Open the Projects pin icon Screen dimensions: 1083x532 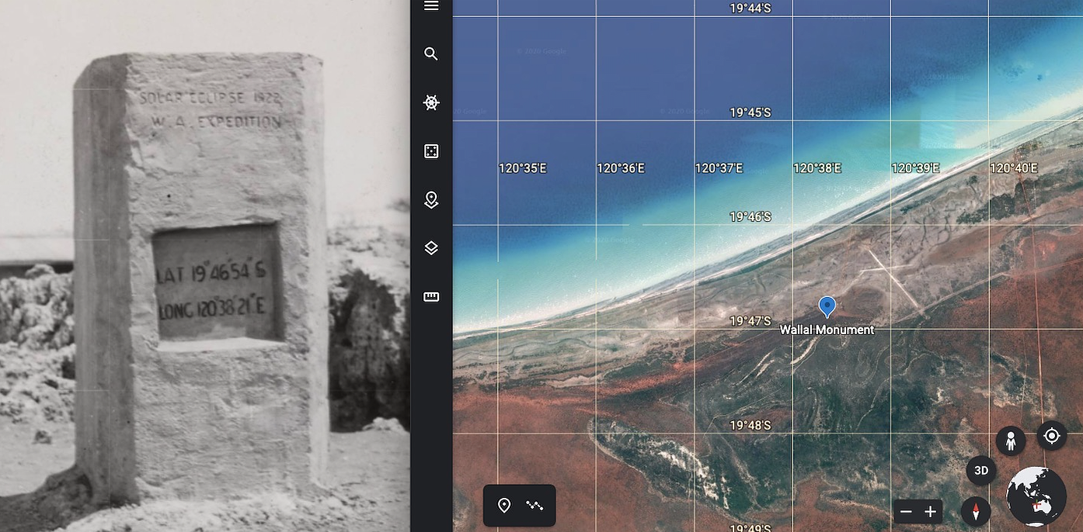pyautogui.click(x=431, y=200)
